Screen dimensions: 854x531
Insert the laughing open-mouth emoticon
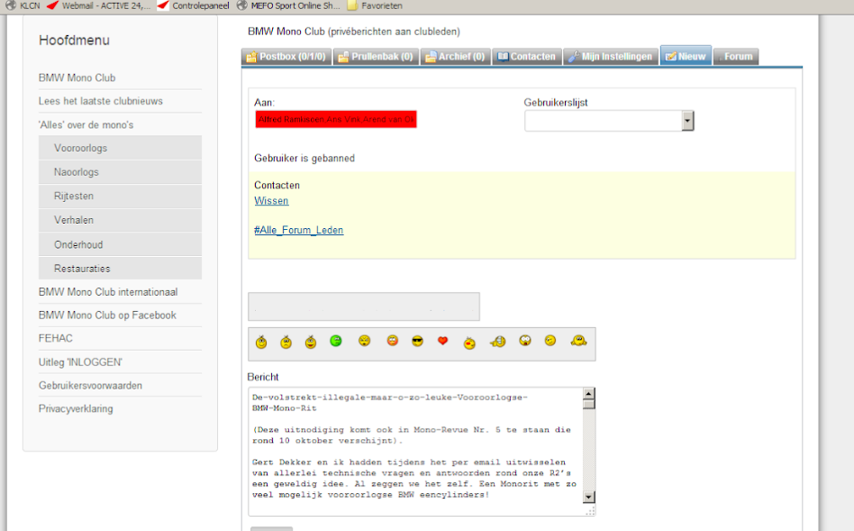tap(311, 342)
